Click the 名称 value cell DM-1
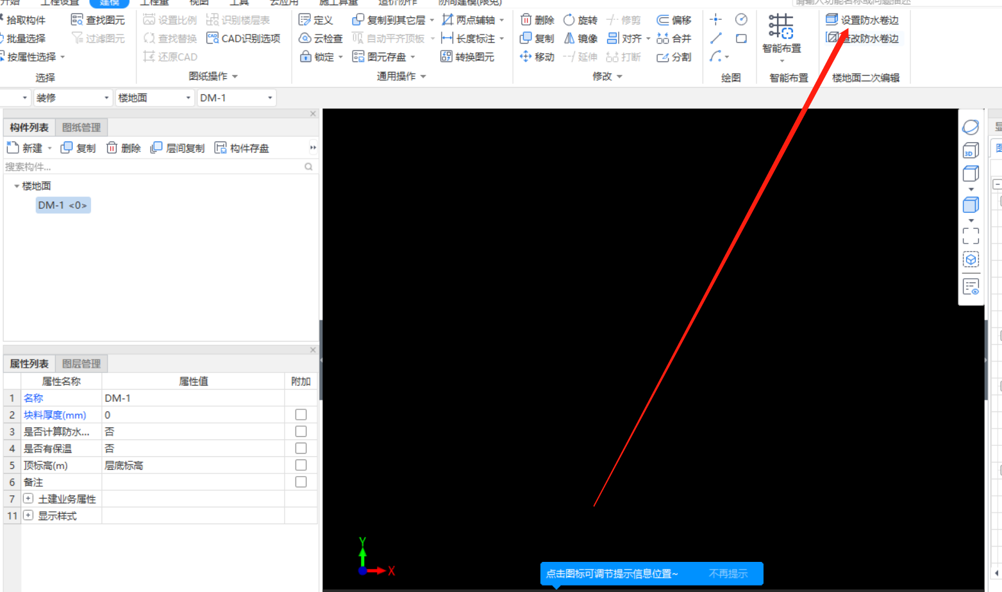This screenshot has width=1002, height=592. pyautogui.click(x=193, y=398)
